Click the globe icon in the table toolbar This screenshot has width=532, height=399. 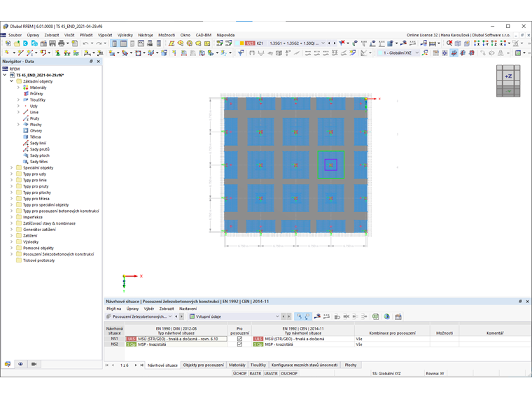click(x=387, y=316)
